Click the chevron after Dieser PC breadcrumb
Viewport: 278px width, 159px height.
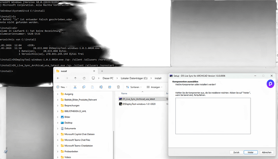(x=117, y=78)
